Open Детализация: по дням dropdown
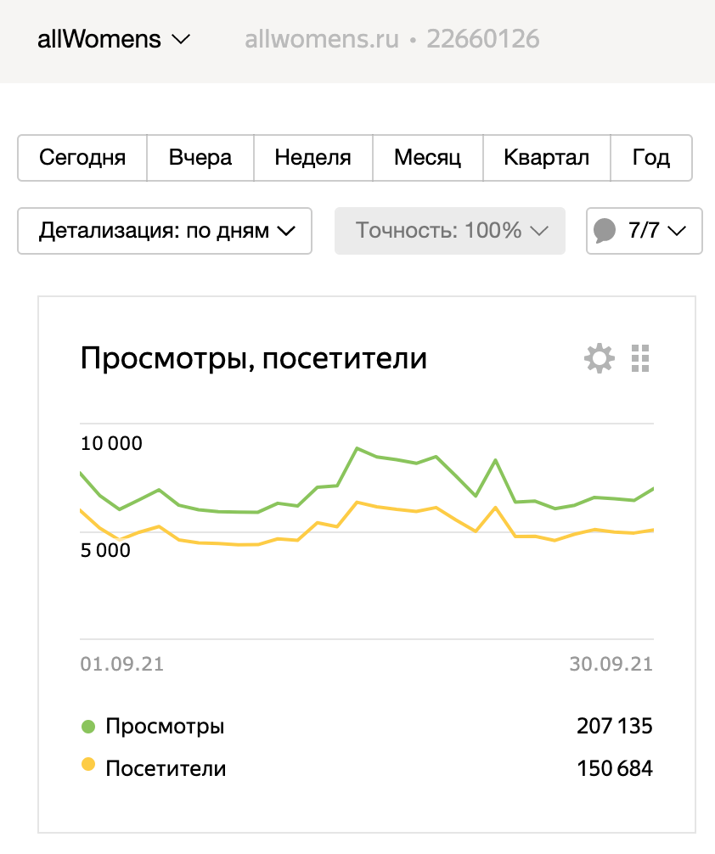715x854 pixels. pyautogui.click(x=165, y=231)
